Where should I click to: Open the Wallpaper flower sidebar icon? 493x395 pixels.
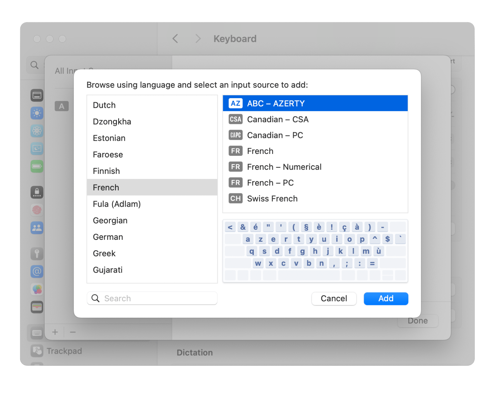coord(37,131)
